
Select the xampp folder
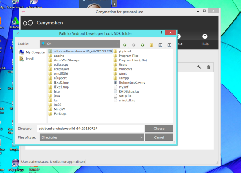click(x=121, y=78)
